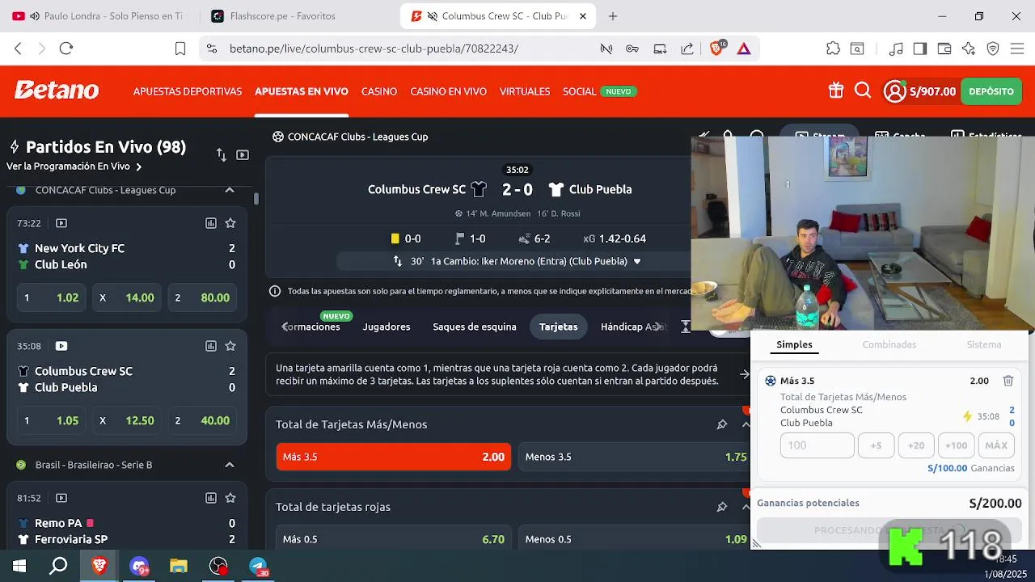The width and height of the screenshot is (1035, 582).
Task: Collapse Total de Tarjetas Más/Menos market
Action: (x=746, y=424)
